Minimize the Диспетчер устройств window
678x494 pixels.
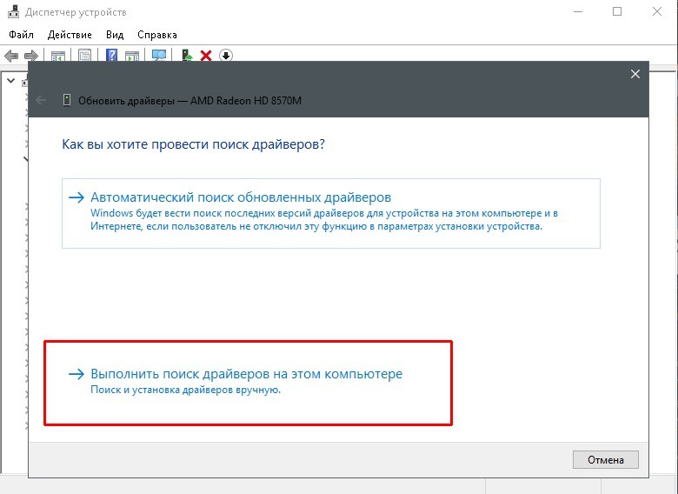[x=578, y=11]
